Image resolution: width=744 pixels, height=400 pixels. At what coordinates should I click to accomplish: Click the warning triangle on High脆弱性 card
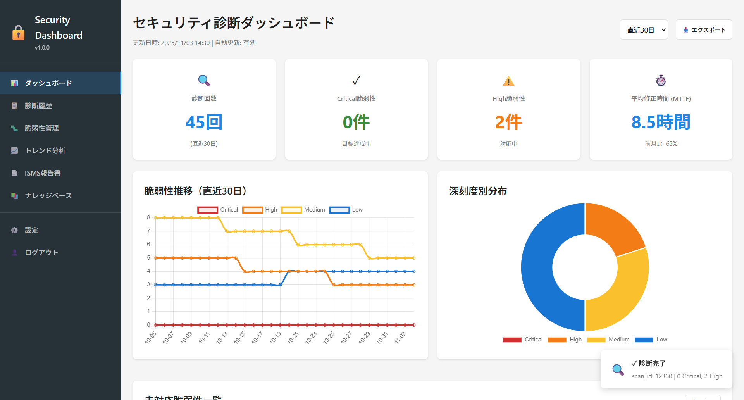(x=508, y=81)
